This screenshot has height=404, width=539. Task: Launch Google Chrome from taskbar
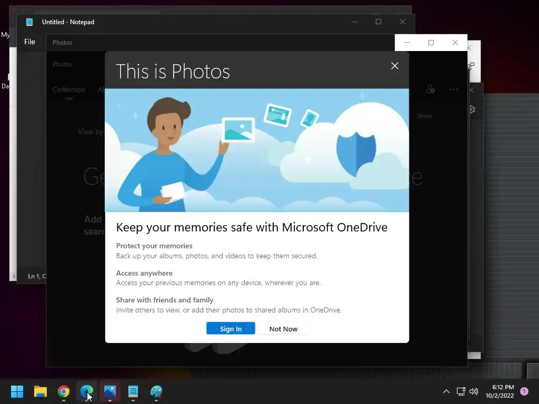pos(64,391)
